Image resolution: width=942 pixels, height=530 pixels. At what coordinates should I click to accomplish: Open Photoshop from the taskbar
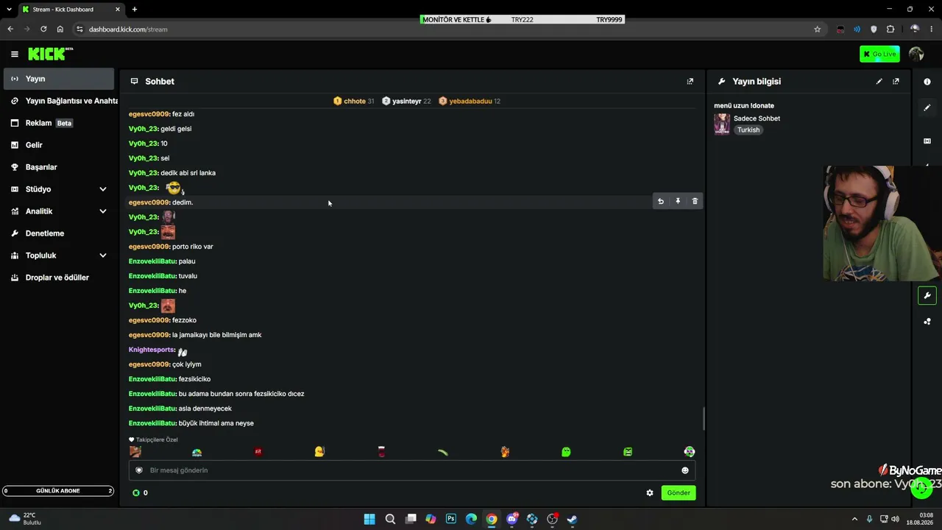451,519
